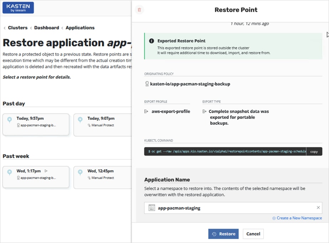
Task: Click the Restore button
Action: (x=223, y=234)
